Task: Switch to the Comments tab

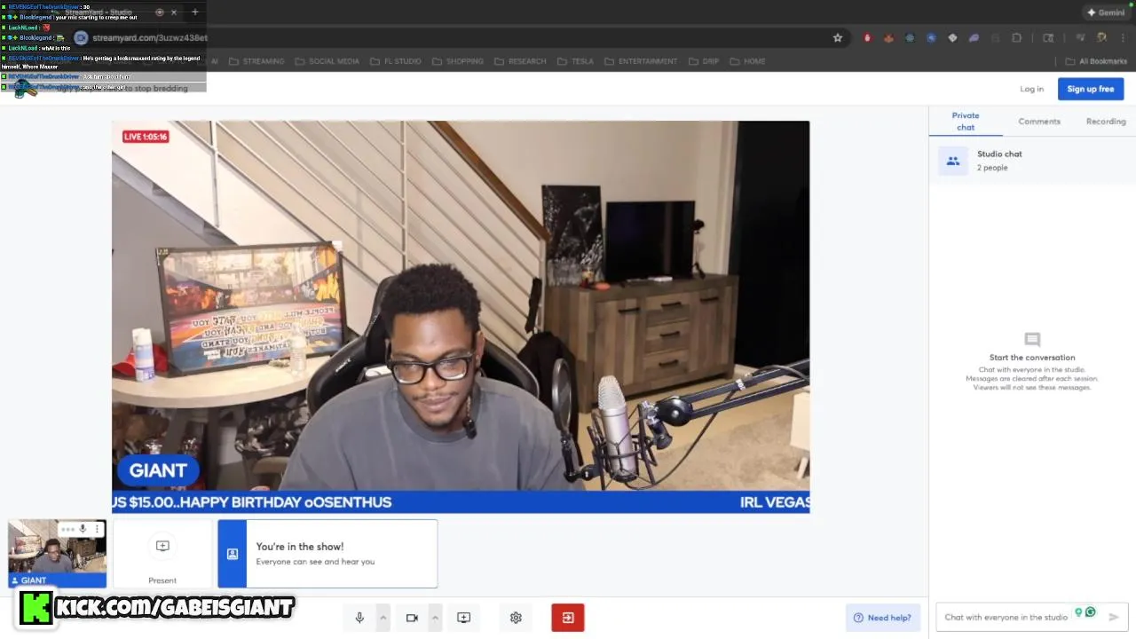Action: 1039,122
